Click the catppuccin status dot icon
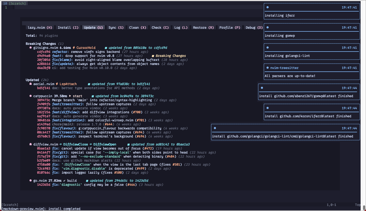The height and width of the screenshot is (211, 366). (x=31, y=96)
